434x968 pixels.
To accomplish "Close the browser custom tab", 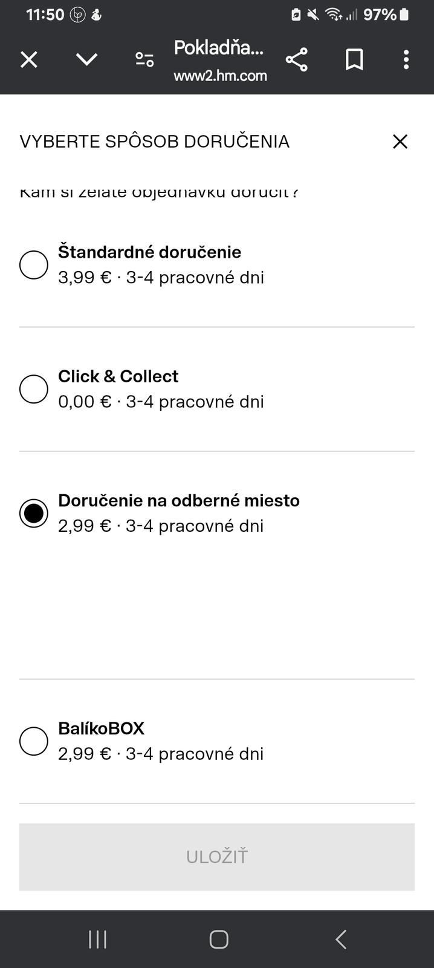I will click(29, 59).
